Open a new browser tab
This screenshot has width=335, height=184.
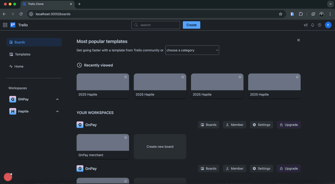[x=79, y=4]
